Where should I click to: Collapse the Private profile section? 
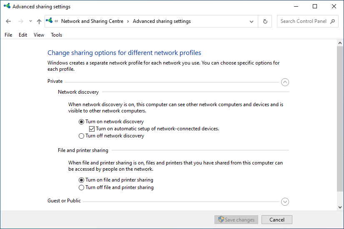pos(285,82)
